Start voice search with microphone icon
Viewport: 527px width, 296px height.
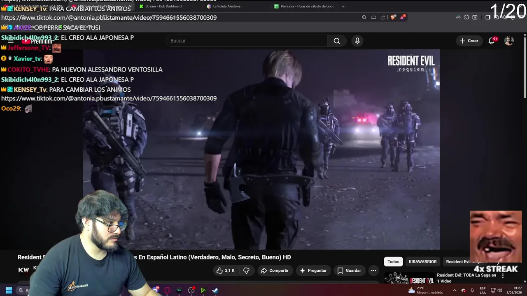pyautogui.click(x=357, y=41)
